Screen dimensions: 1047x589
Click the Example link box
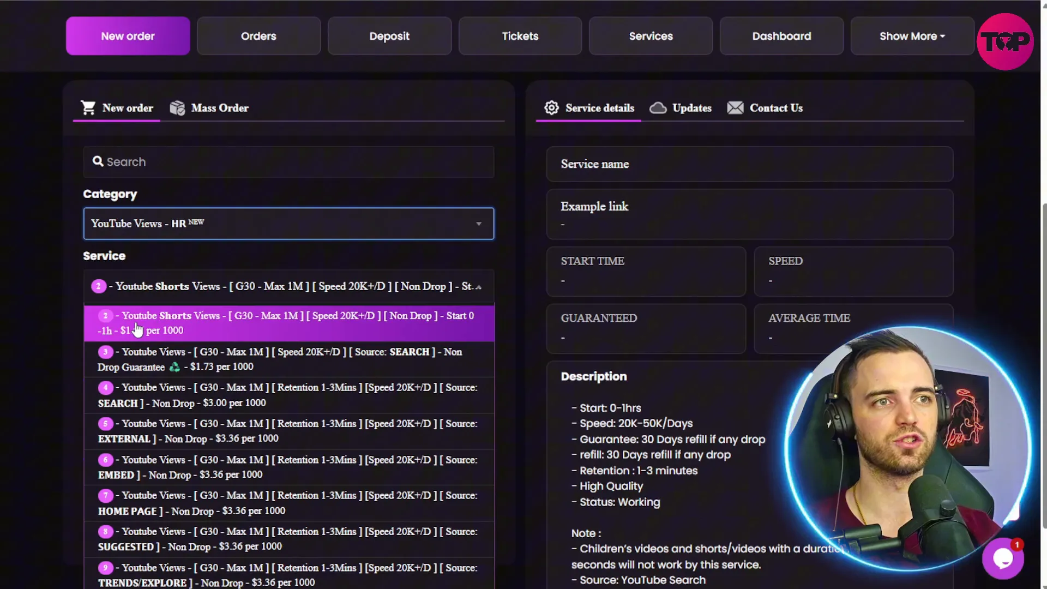[750, 214]
